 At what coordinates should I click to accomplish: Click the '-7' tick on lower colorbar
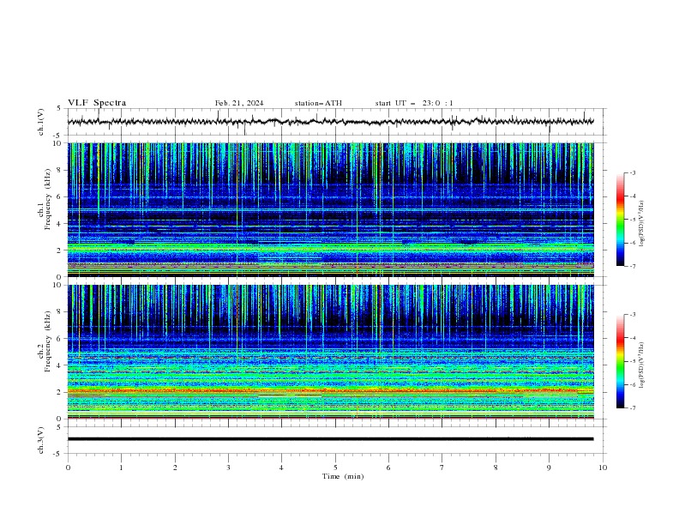[x=632, y=408]
